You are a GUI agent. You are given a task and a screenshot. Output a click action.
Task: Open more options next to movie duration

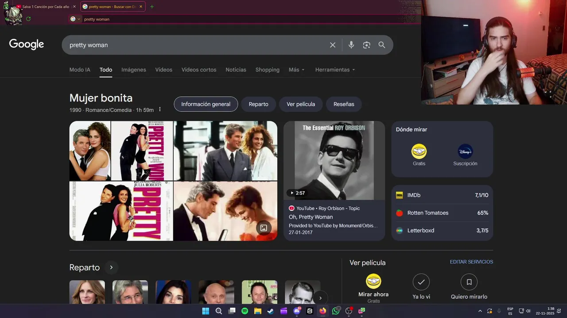click(x=160, y=110)
